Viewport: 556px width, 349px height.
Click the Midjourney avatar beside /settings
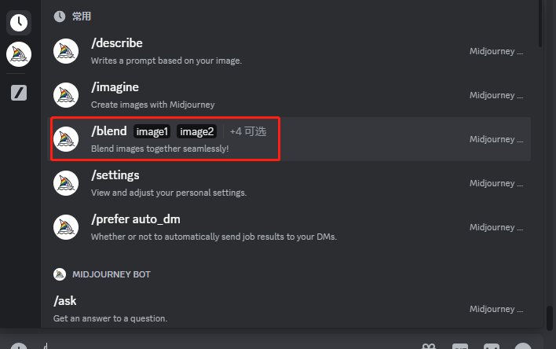click(x=66, y=183)
